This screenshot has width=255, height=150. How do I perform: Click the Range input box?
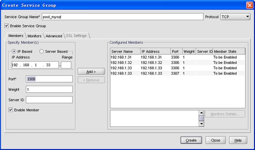[66, 65]
